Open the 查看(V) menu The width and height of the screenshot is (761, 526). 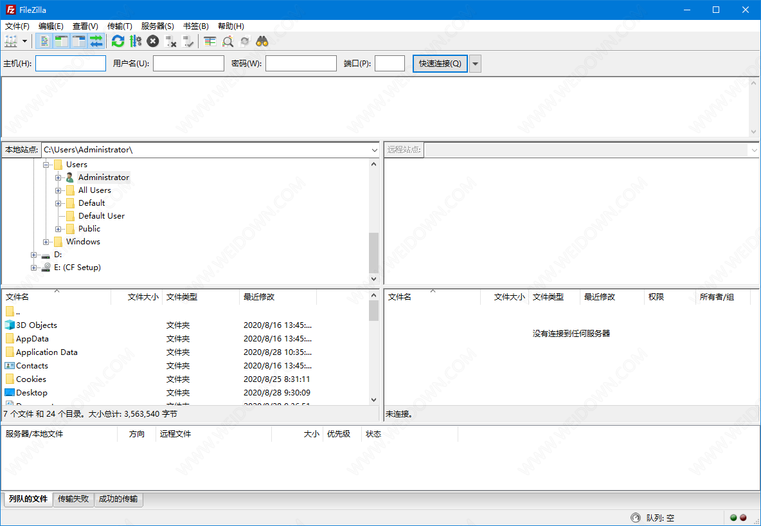pyautogui.click(x=85, y=26)
